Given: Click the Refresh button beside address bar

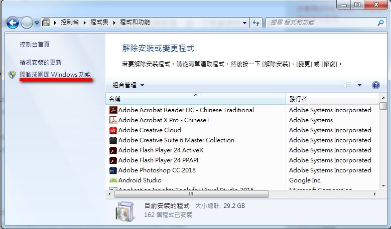Looking at the screenshot, I should (256, 23).
